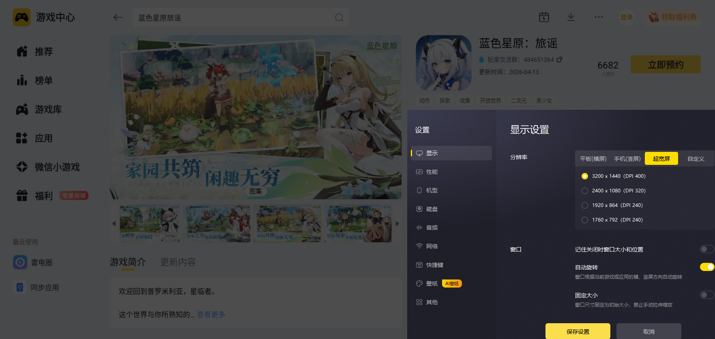Click the 开放世界 genre tag

click(x=491, y=100)
